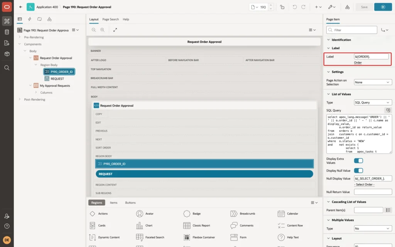Image resolution: width=395 pixels, height=247 pixels.
Task: Redo the last change
Action: 303,7
